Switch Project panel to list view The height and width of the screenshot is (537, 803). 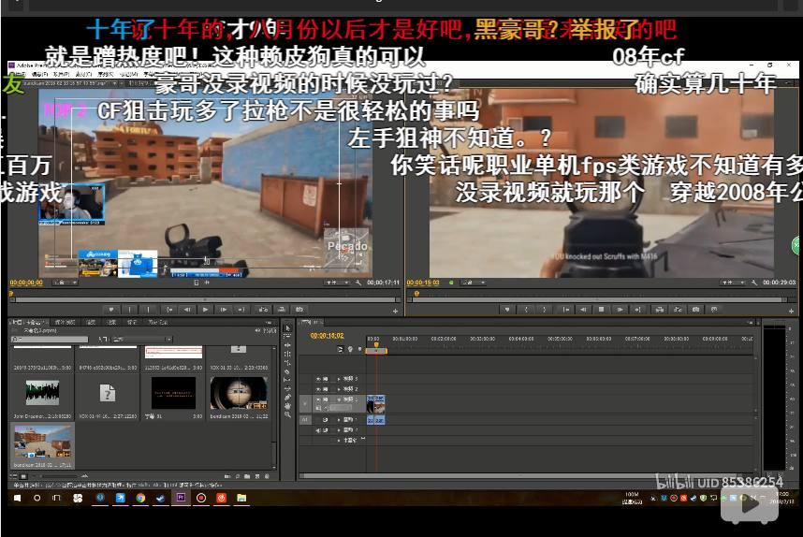(x=13, y=476)
